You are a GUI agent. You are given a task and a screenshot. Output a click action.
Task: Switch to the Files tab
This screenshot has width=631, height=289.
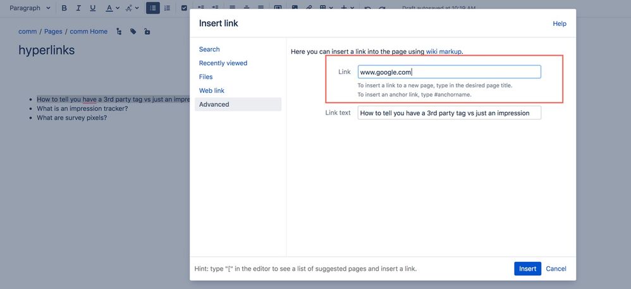click(205, 77)
